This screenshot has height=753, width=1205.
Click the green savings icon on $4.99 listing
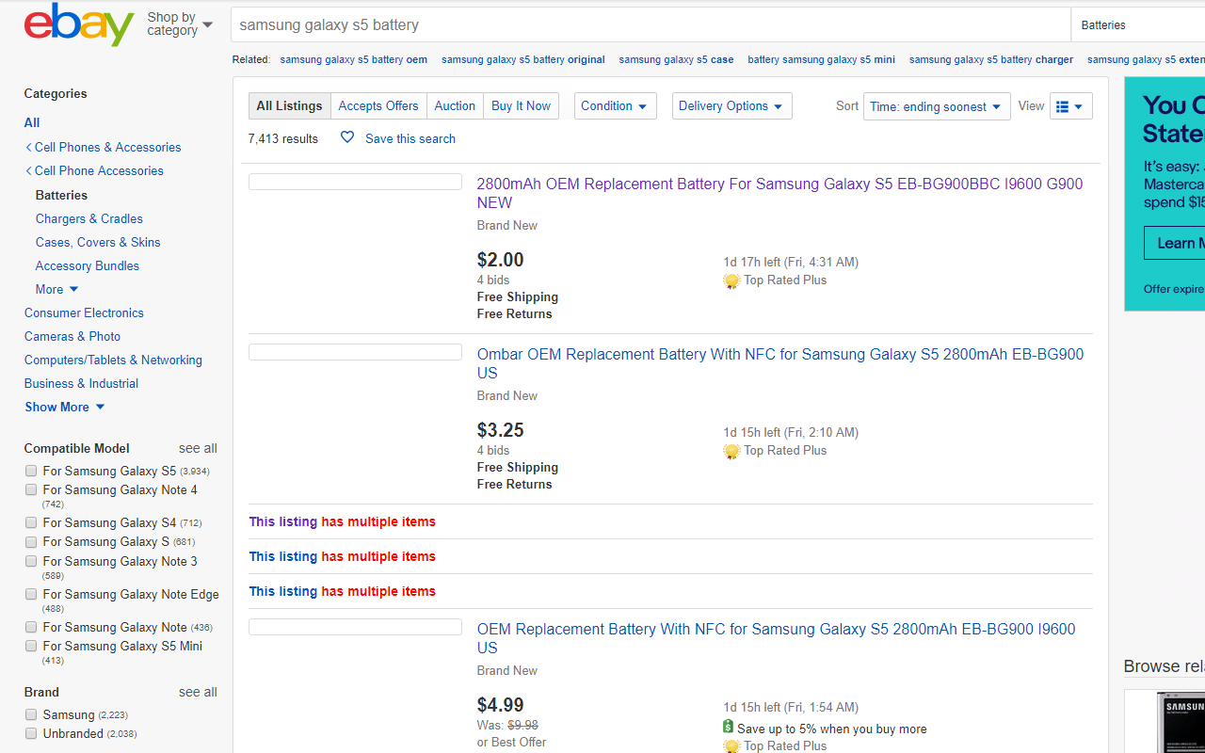pyautogui.click(x=728, y=728)
